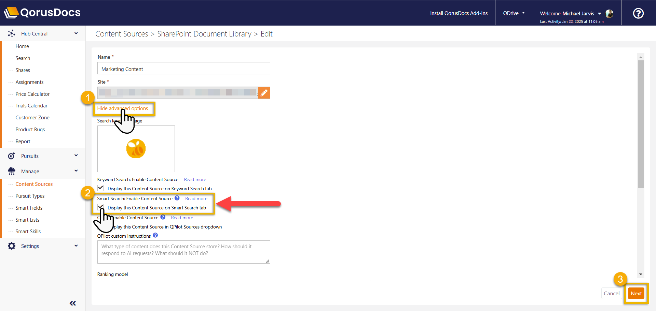Open Home in the sidebar
The width and height of the screenshot is (656, 311).
pyautogui.click(x=22, y=46)
